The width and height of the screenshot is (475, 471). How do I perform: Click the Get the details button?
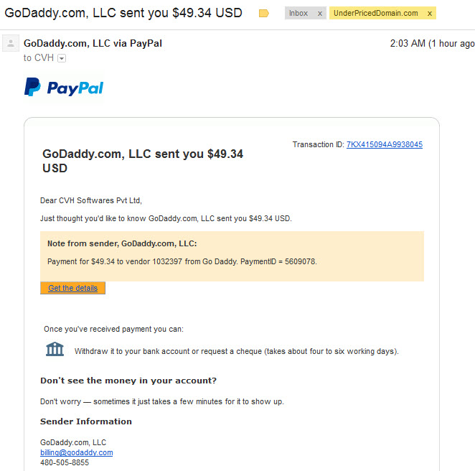coord(72,288)
